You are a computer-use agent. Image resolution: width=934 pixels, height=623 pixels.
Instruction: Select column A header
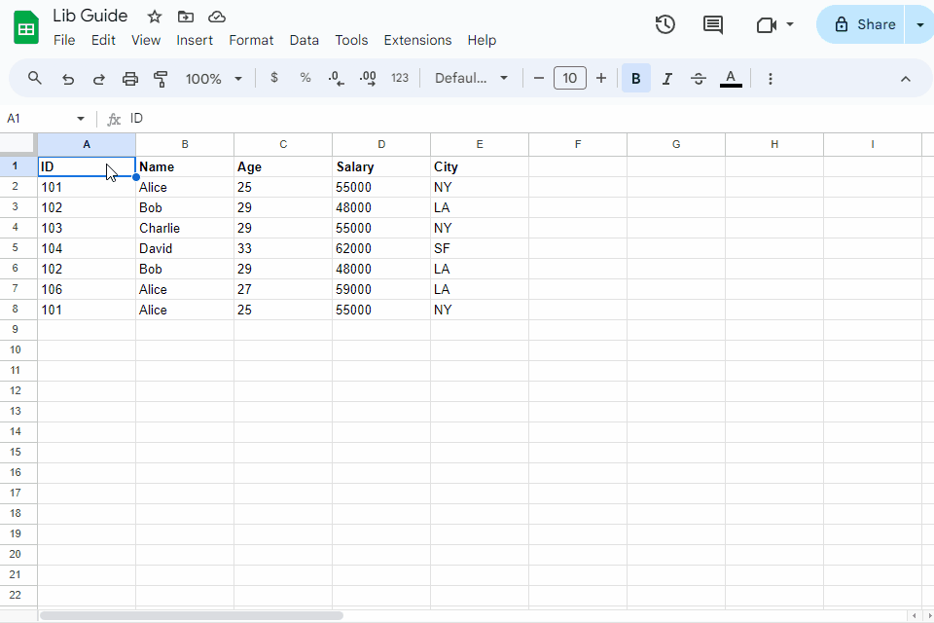pyautogui.click(x=87, y=144)
